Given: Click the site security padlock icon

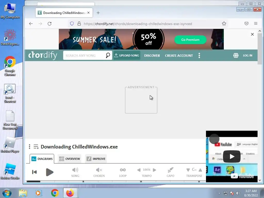Looking at the screenshot, I should tap(79, 23).
